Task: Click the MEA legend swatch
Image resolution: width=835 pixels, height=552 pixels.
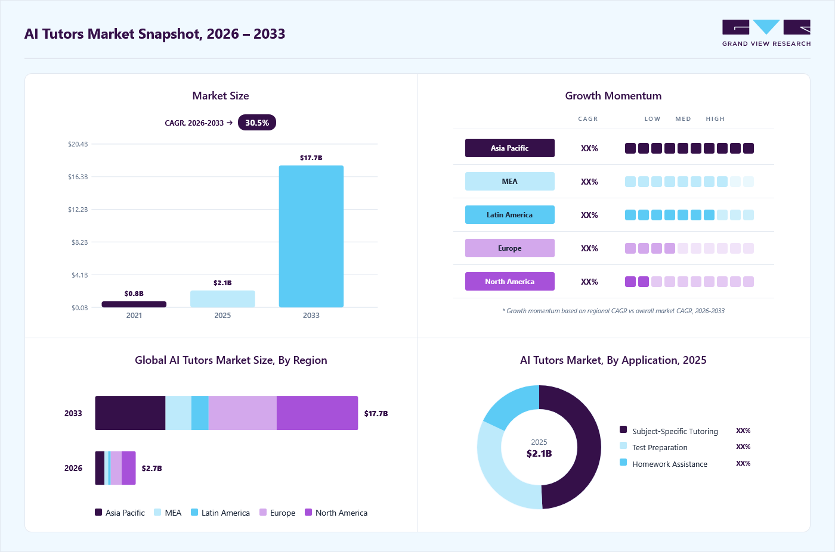Action: point(157,512)
